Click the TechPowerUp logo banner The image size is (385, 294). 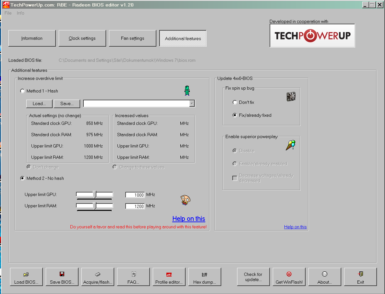pos(312,36)
